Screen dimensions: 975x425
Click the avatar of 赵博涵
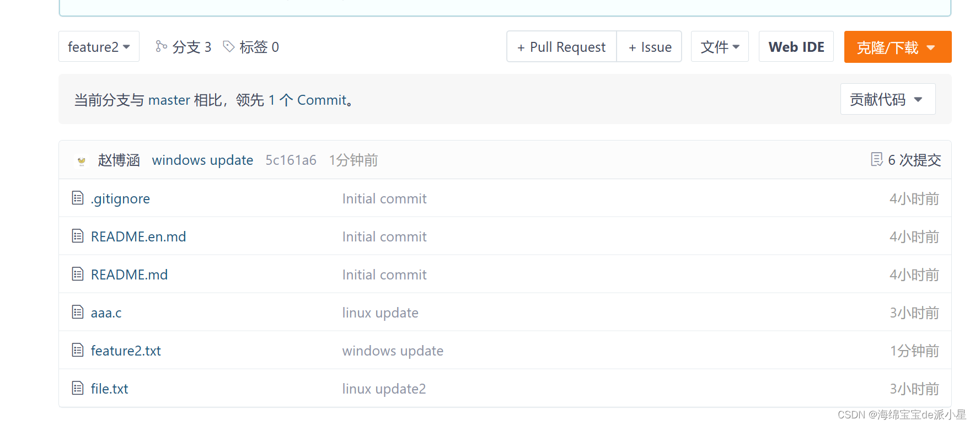click(82, 160)
